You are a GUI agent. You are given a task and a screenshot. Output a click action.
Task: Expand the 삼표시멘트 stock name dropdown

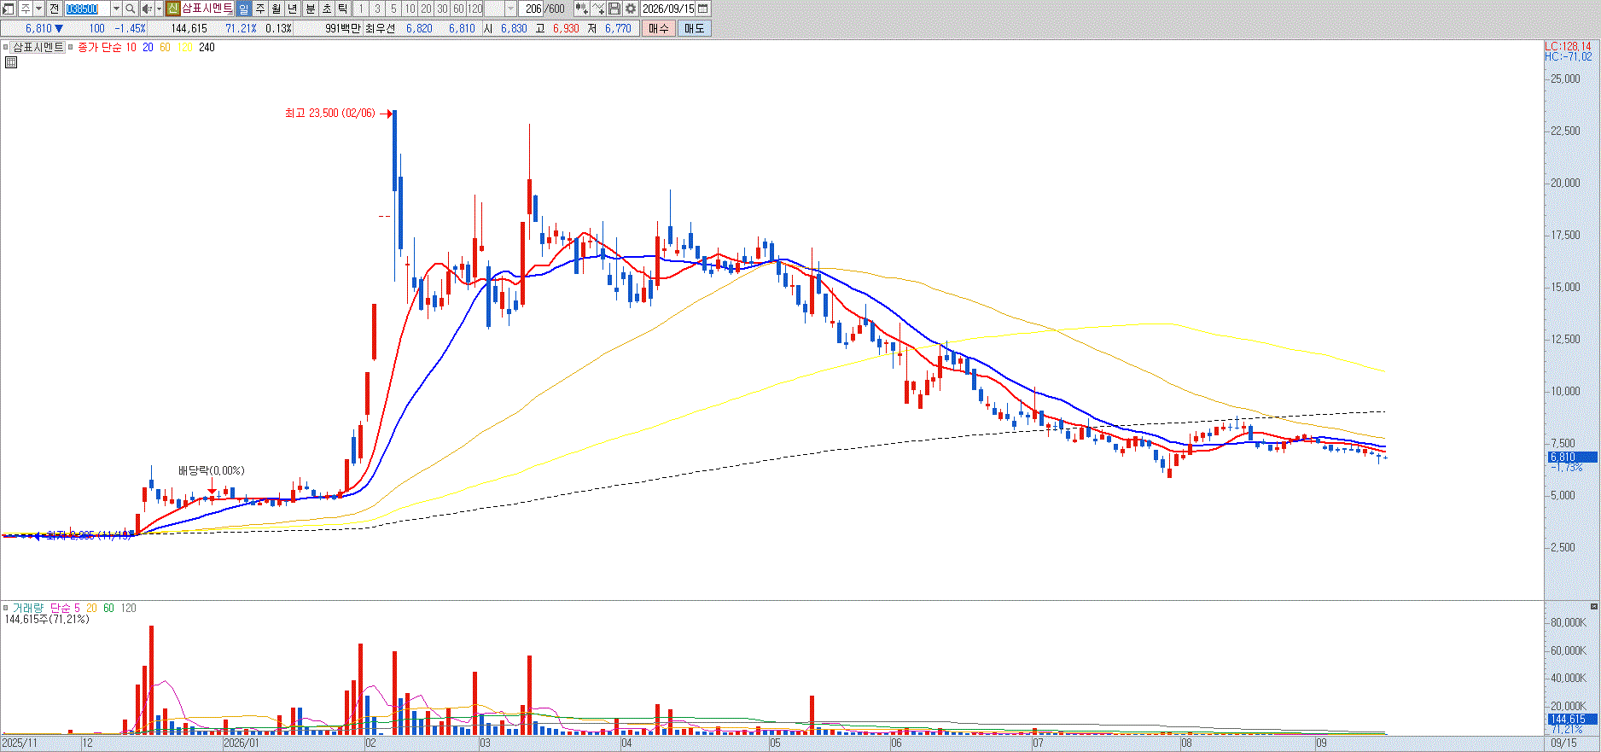pyautogui.click(x=230, y=12)
